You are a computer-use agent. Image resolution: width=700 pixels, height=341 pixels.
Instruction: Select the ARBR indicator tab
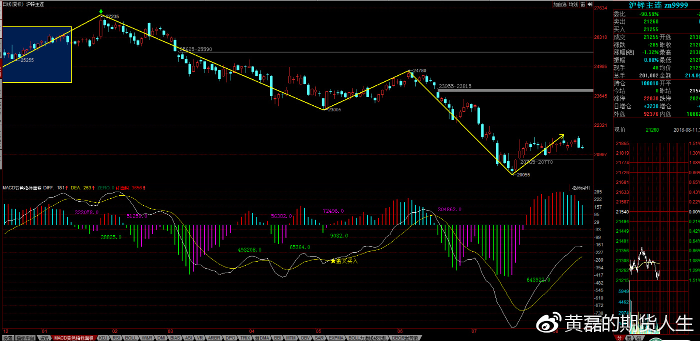[214, 338]
